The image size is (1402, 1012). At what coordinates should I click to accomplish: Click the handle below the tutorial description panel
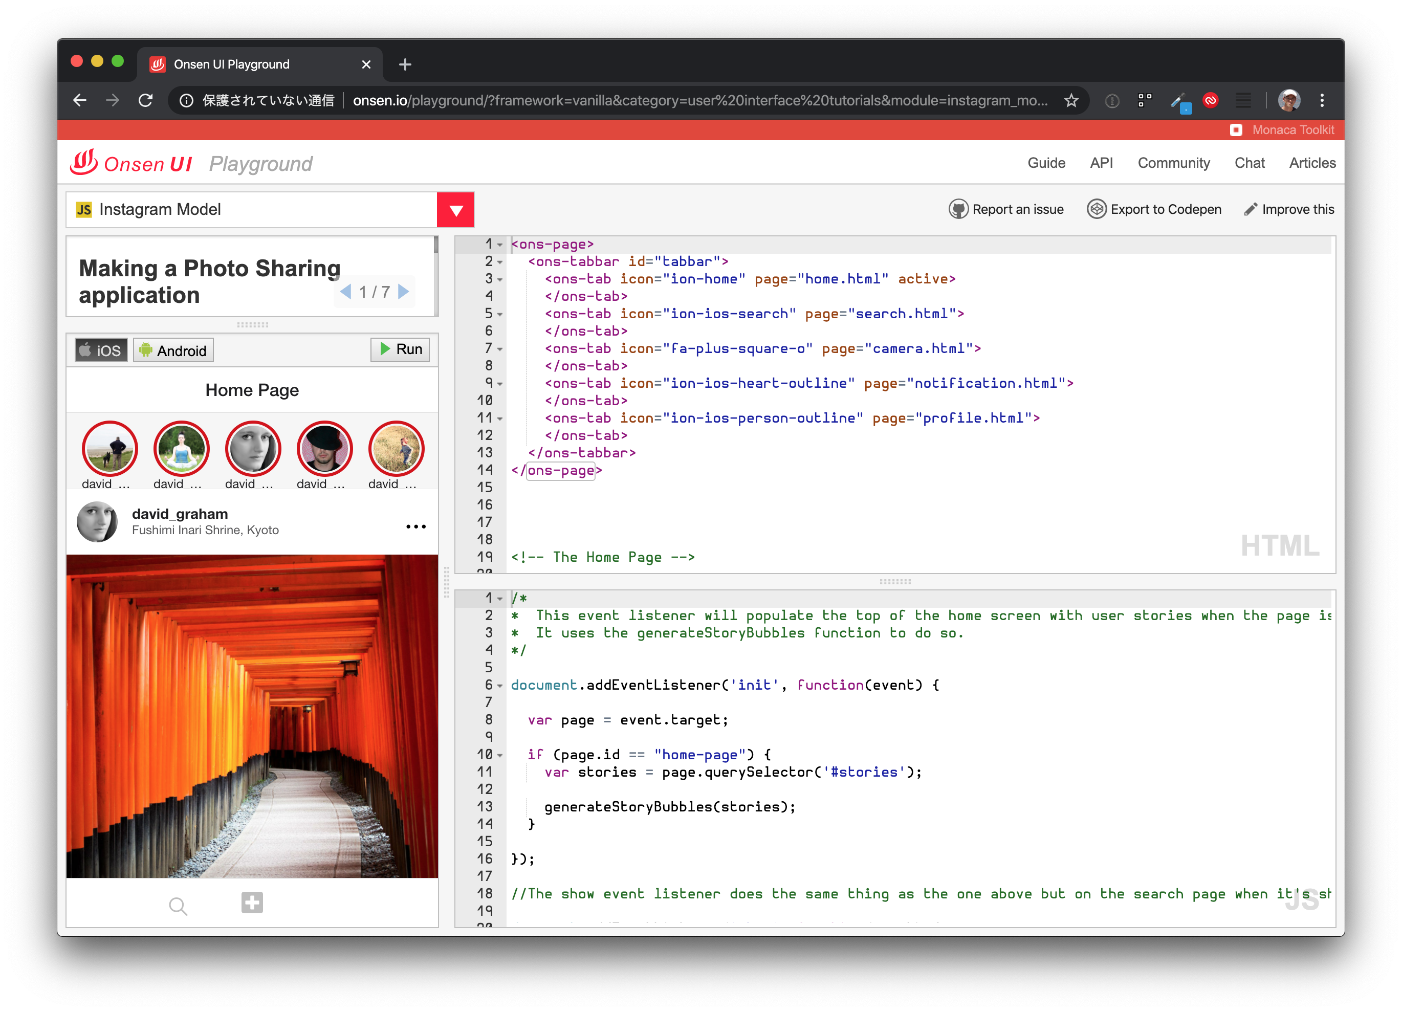click(253, 324)
